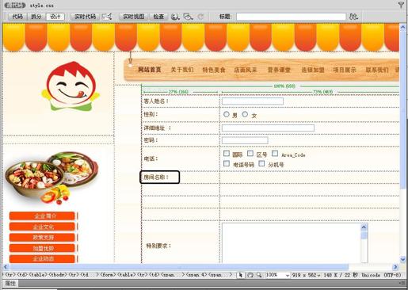Open the preview in browser globe icon
The width and height of the screenshot is (408, 290).
175,17
